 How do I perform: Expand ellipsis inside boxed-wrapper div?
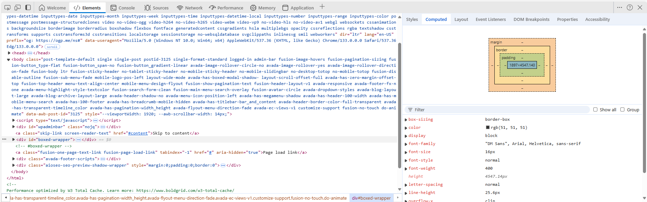(x=78, y=140)
